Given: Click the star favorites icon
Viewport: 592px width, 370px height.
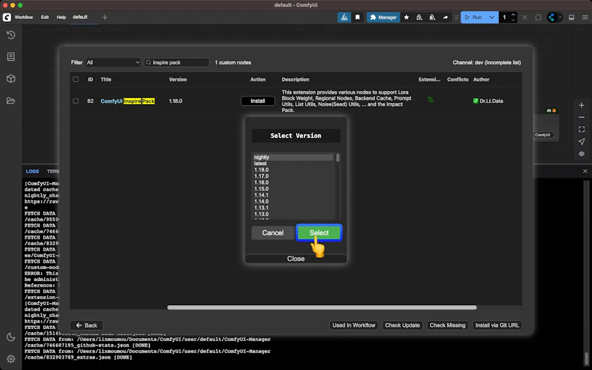Looking at the screenshot, I should (406, 17).
